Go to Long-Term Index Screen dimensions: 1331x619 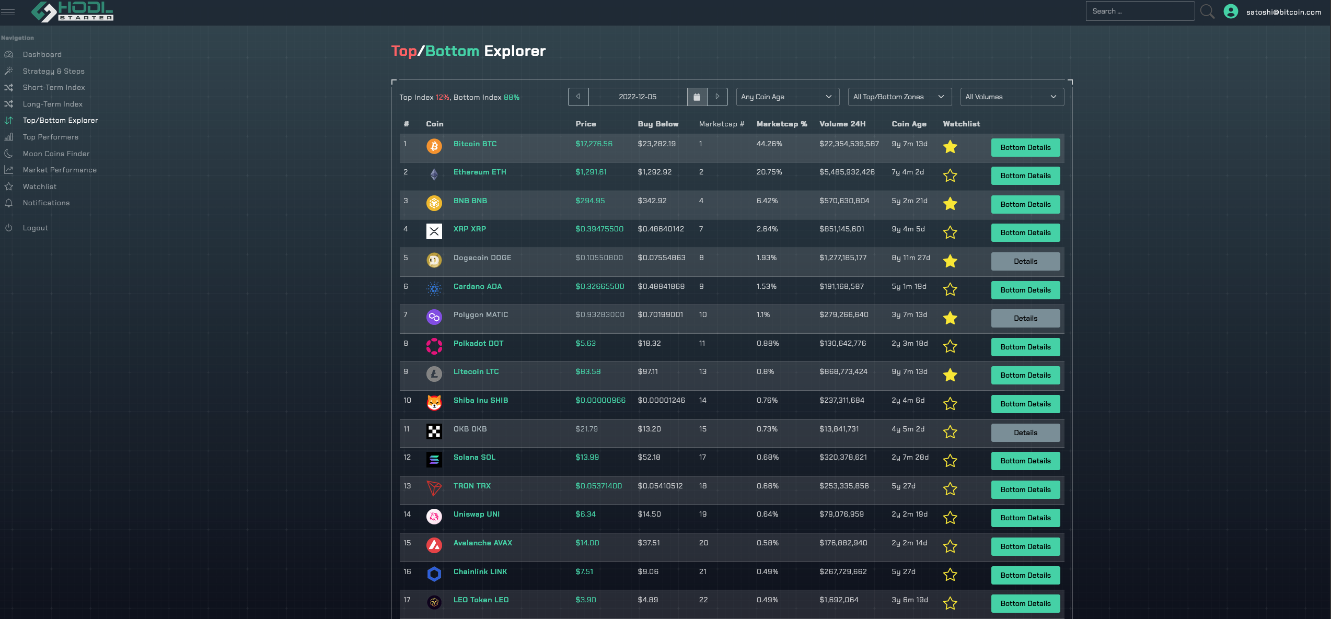(52, 104)
